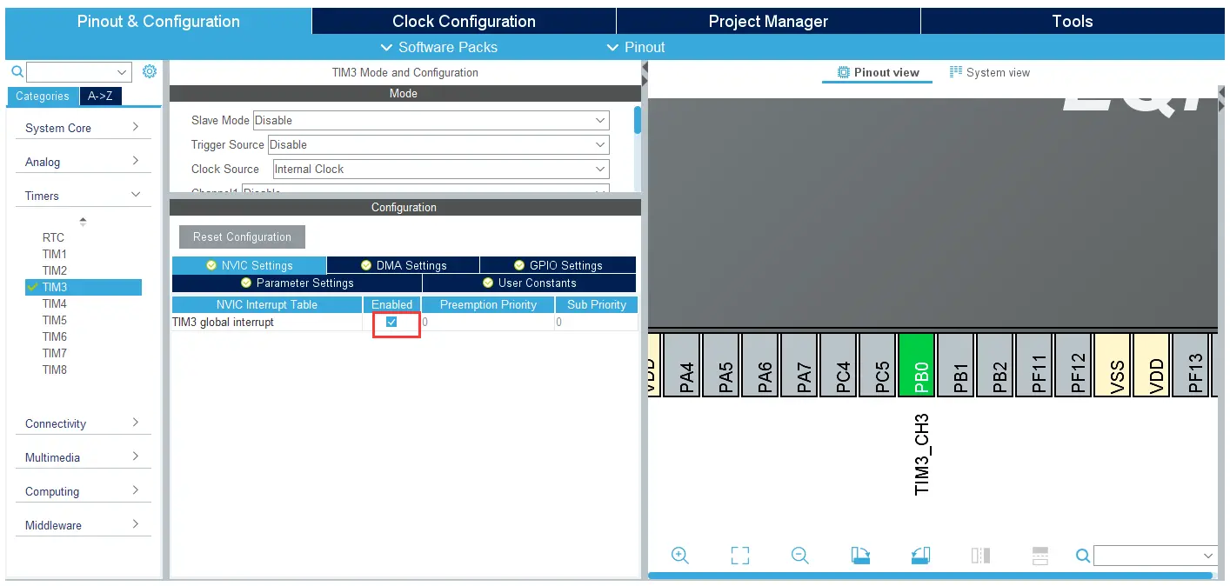Switch to Clock Configuration tab
Screen dimensions: 1230x586
click(x=464, y=21)
